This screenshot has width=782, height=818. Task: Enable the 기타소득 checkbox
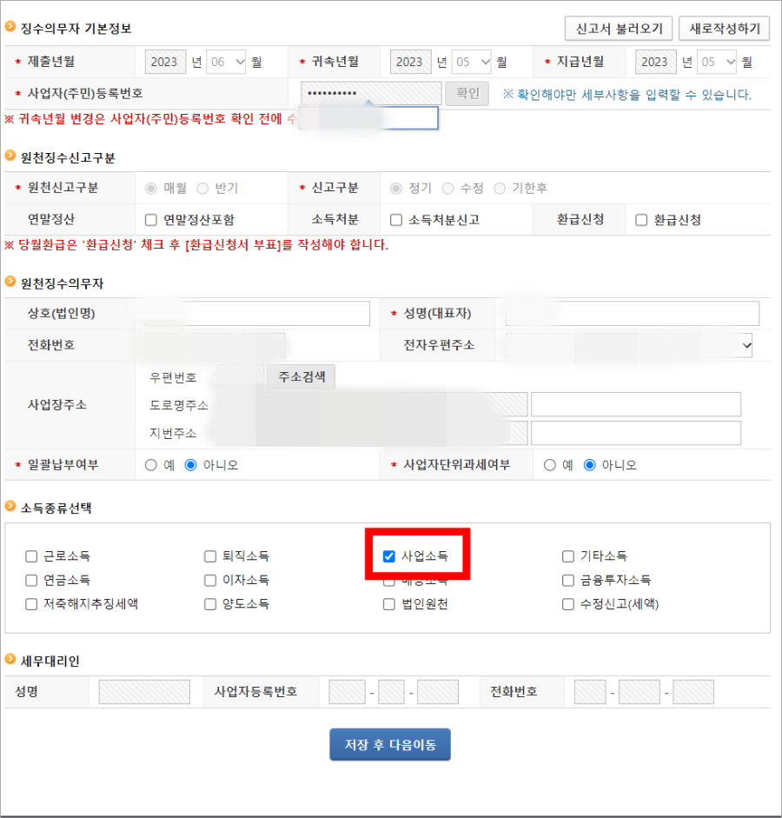point(568,555)
